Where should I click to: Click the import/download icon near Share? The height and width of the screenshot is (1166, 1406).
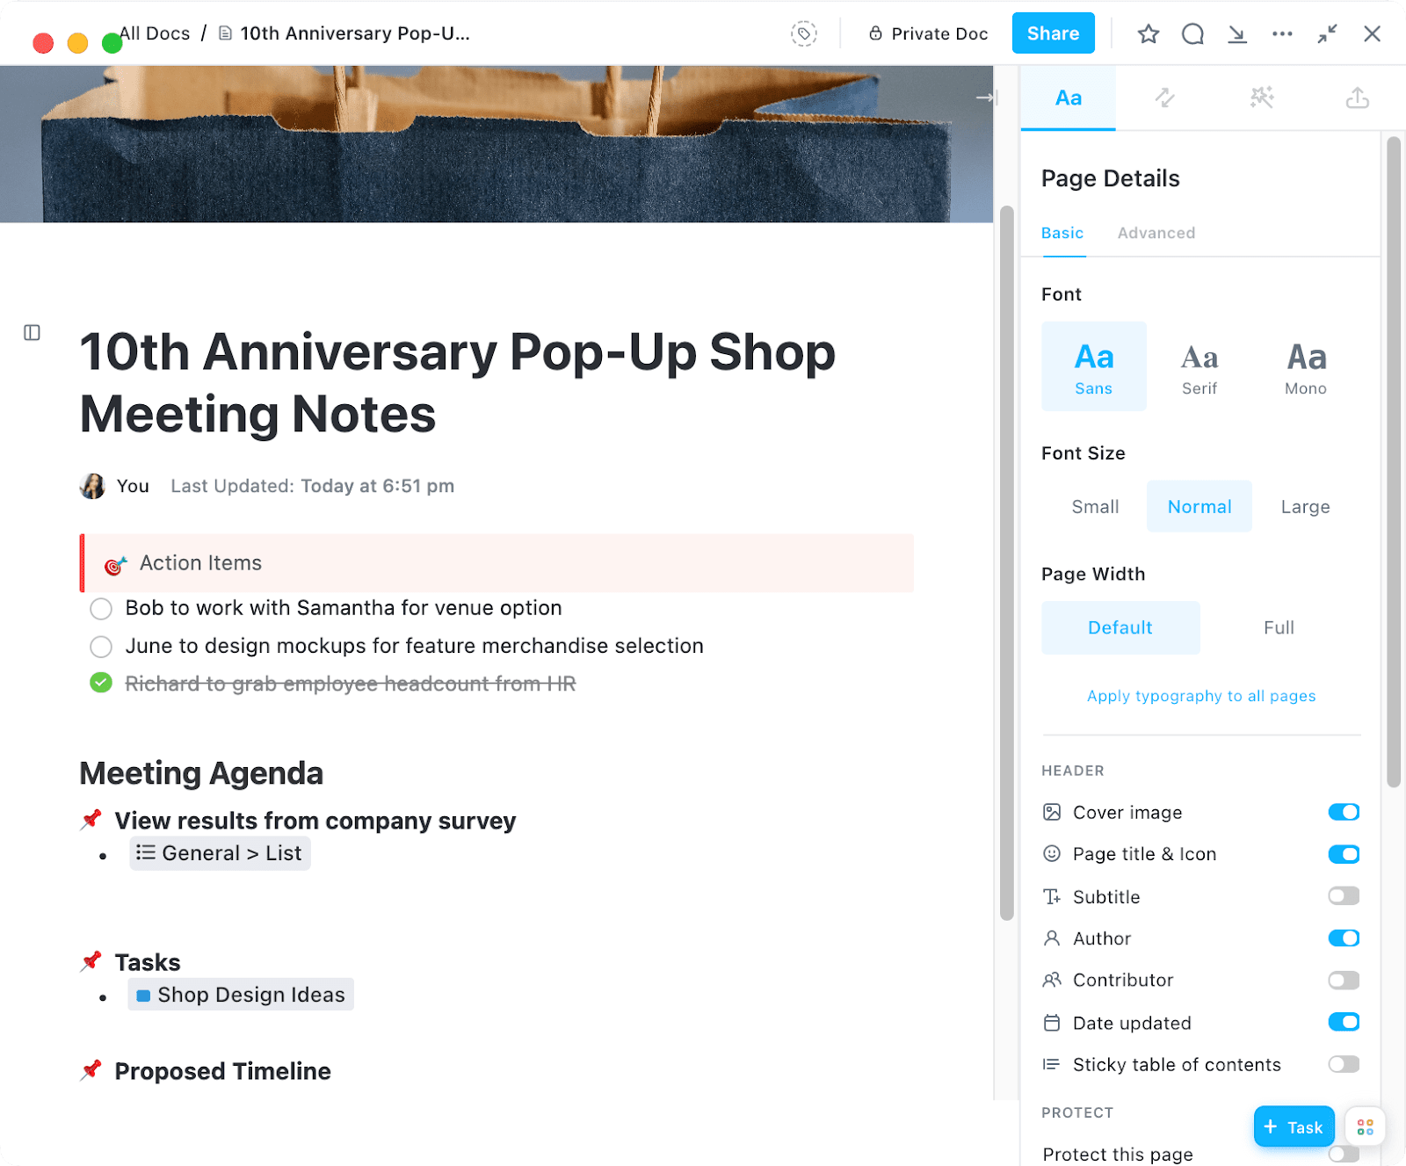[1237, 33]
